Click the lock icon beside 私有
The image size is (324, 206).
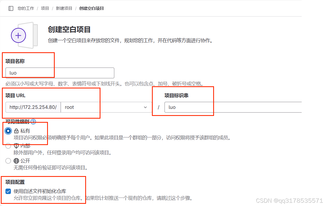click(x=16, y=131)
